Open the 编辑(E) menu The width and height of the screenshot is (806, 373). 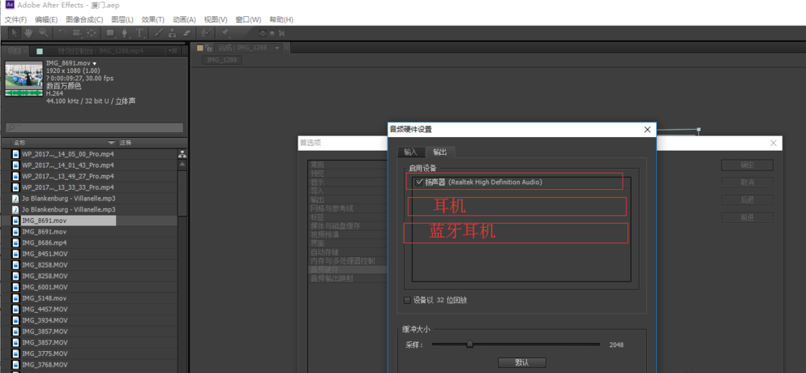(46, 19)
